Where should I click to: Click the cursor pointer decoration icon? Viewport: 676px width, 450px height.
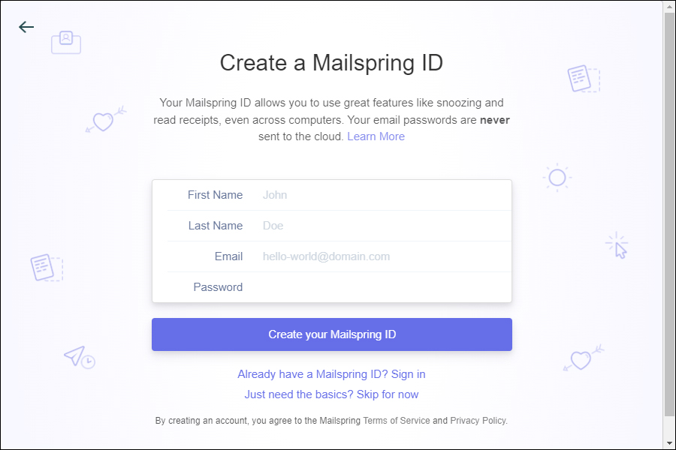coord(617,245)
